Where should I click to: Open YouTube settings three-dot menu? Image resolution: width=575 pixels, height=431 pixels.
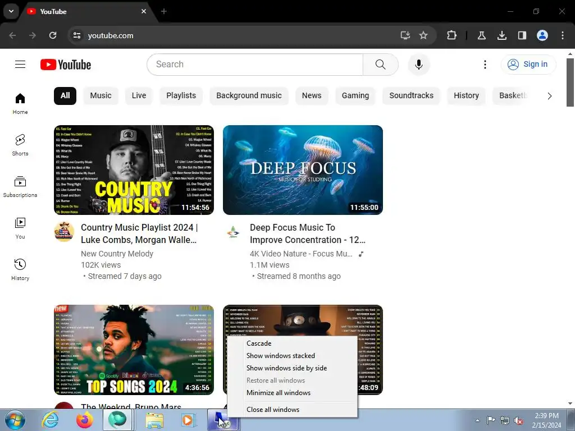click(485, 65)
